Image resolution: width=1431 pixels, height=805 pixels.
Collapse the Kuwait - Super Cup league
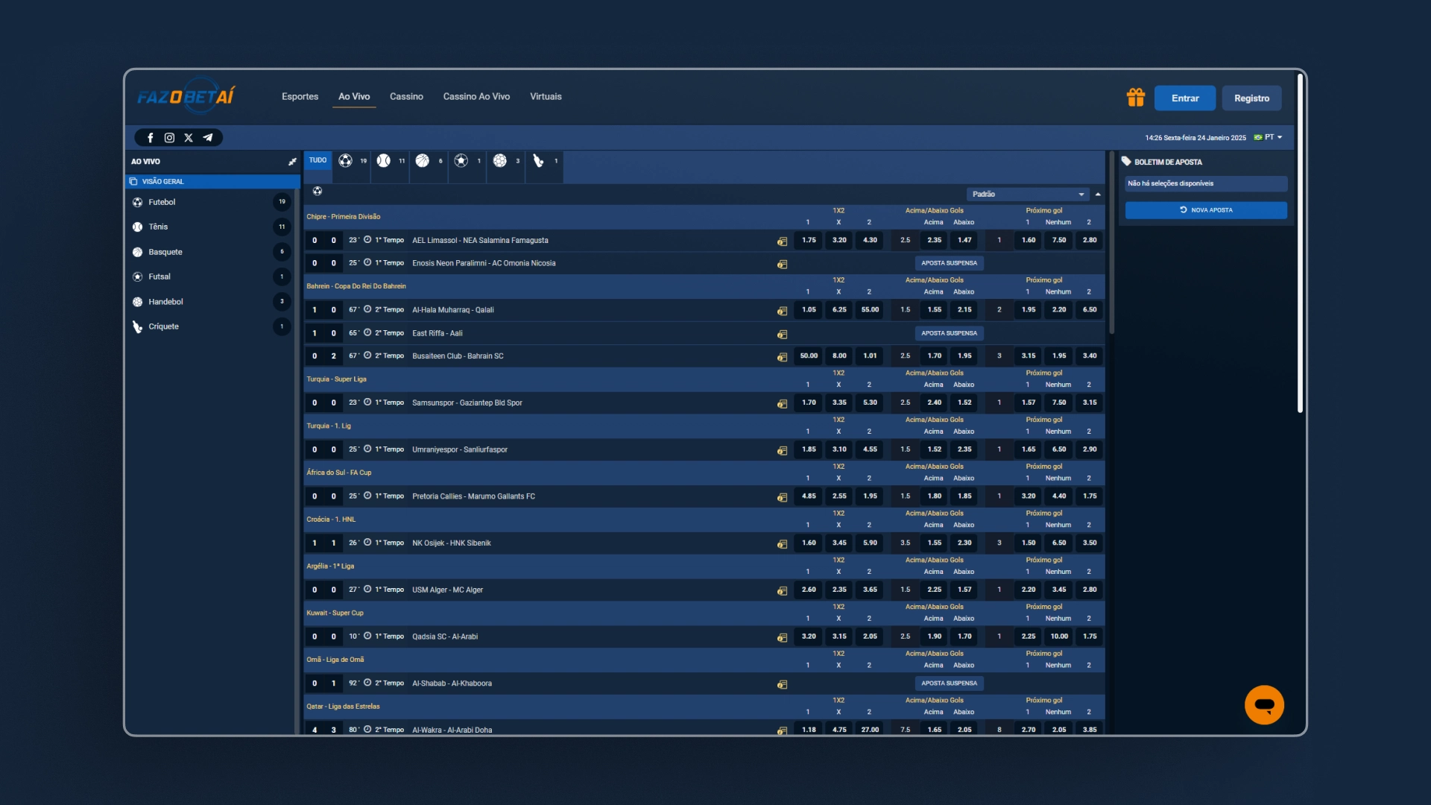pos(335,613)
